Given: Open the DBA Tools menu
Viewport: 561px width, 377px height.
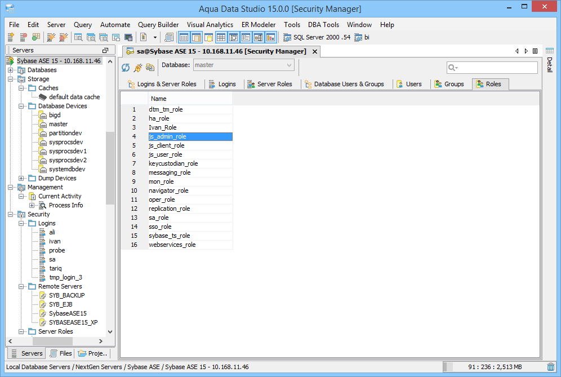Looking at the screenshot, I should [x=323, y=25].
